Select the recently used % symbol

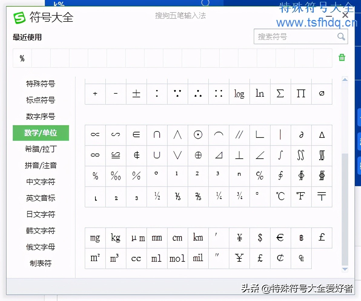[x=22, y=58]
